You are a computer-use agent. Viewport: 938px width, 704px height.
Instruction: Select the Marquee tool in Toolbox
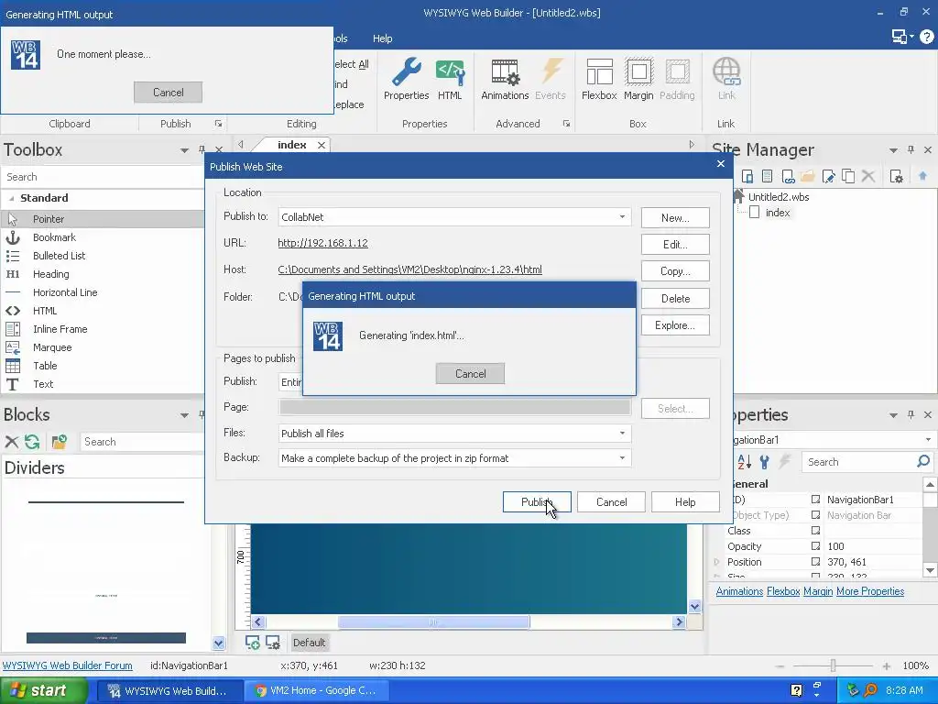(103, 347)
